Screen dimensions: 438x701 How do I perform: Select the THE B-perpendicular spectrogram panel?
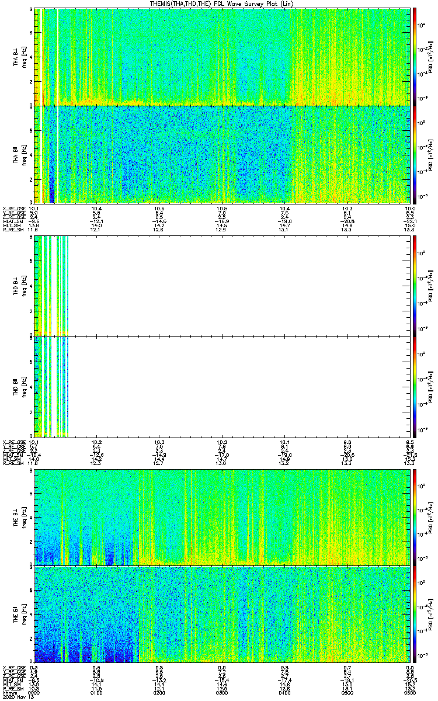pos(222,517)
